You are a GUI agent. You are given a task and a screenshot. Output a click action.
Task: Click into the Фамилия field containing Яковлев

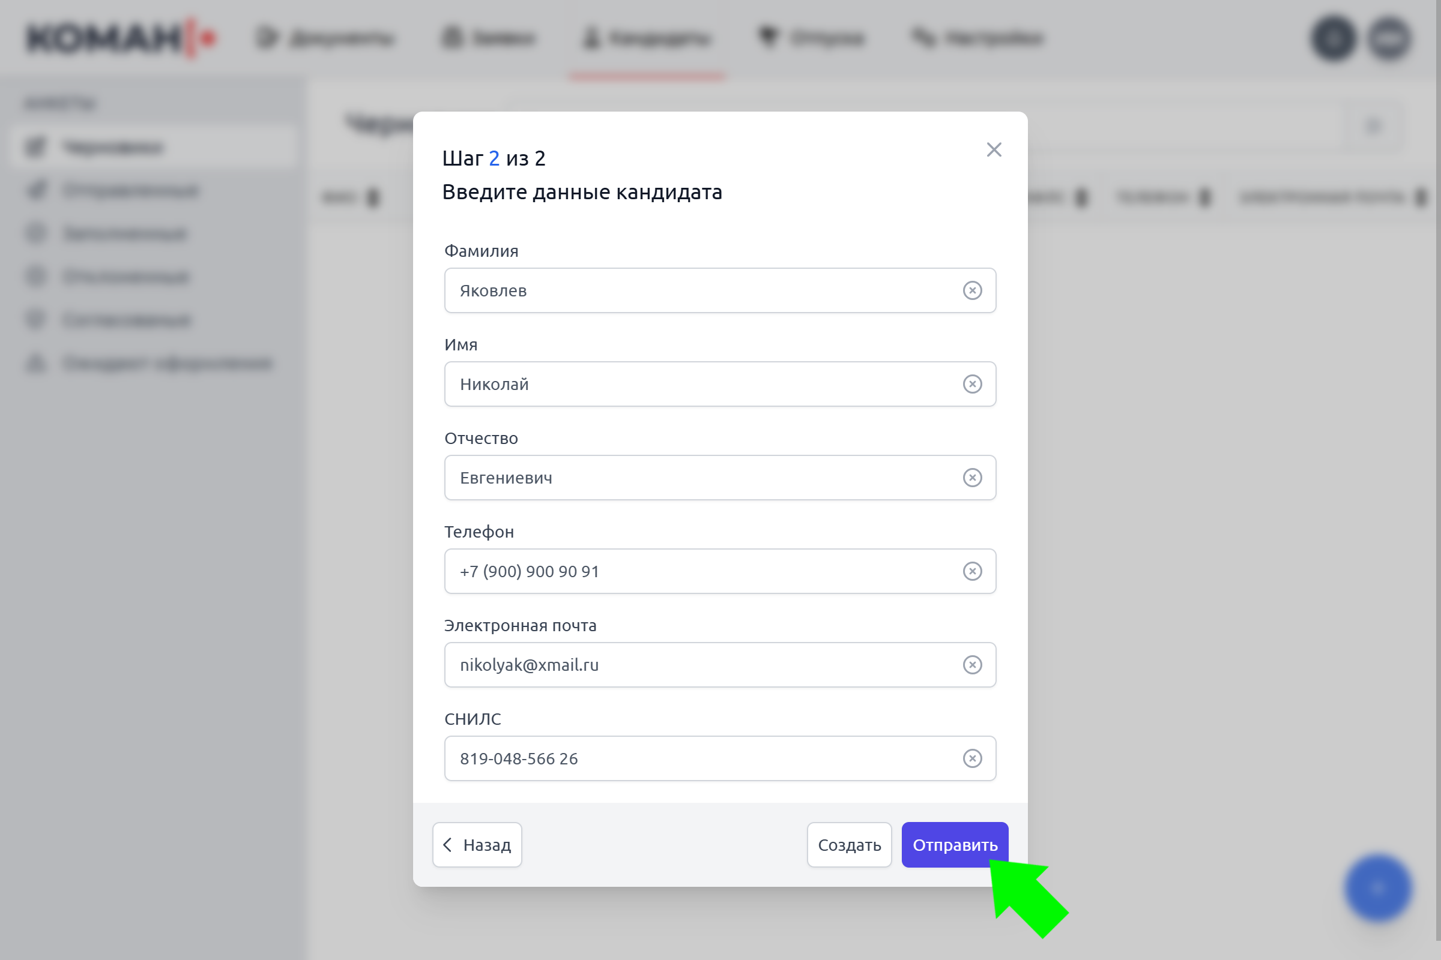click(720, 290)
